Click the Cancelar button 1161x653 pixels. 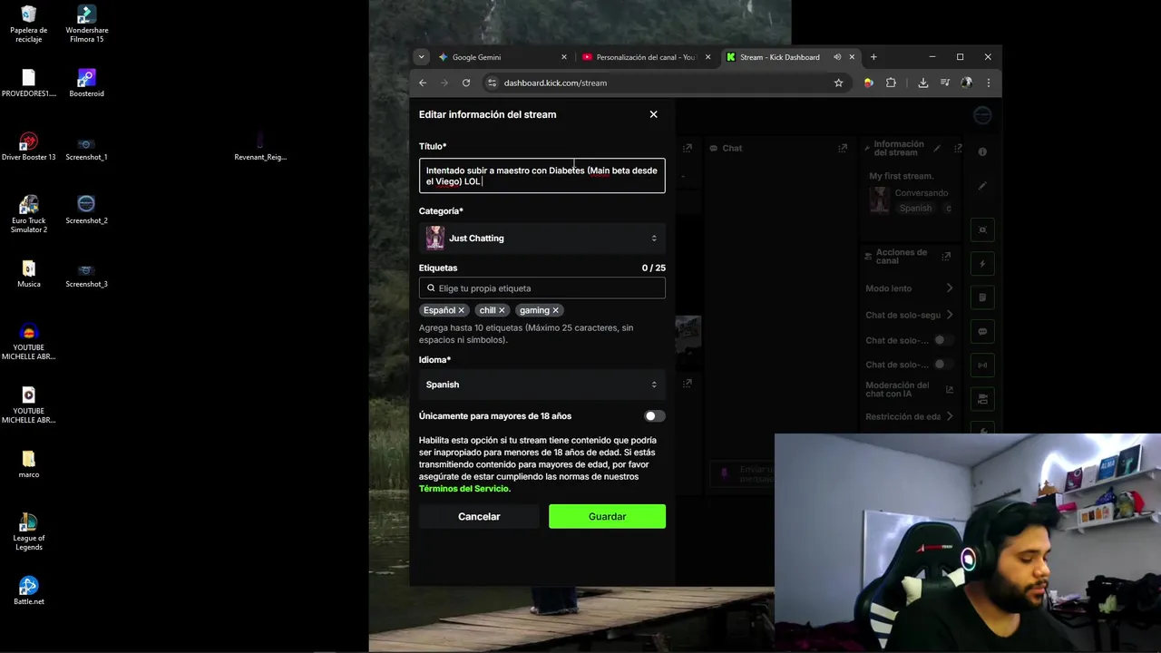(x=479, y=516)
